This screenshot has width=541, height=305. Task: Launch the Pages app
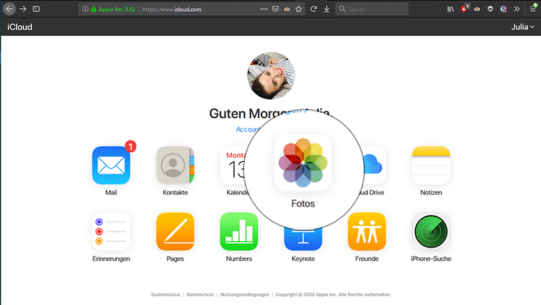pos(175,232)
